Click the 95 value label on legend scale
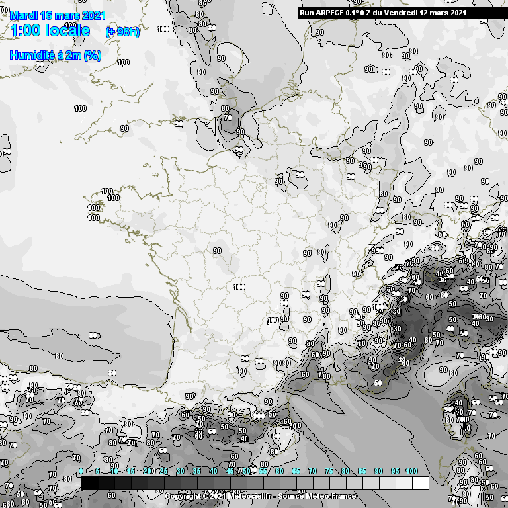This screenshot has height=508, width=508. pyautogui.click(x=395, y=471)
